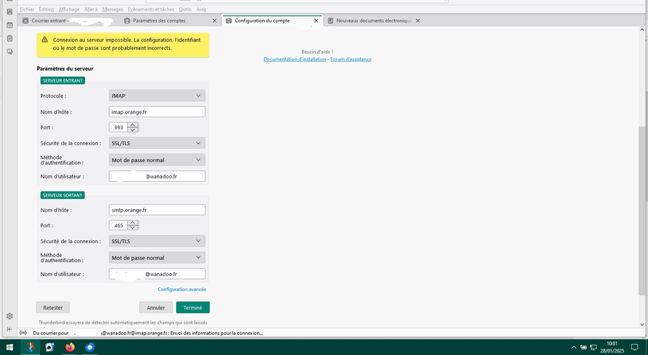The image size is (648, 355).
Task: Decrease incoming port 993 with down arrow
Action: coord(133,130)
